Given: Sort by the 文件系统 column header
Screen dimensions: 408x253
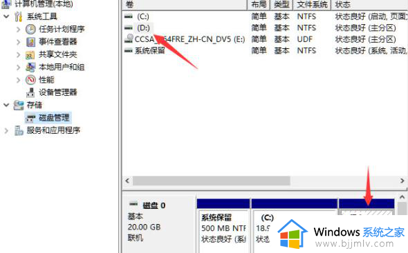Looking at the screenshot, I should 313,4.
